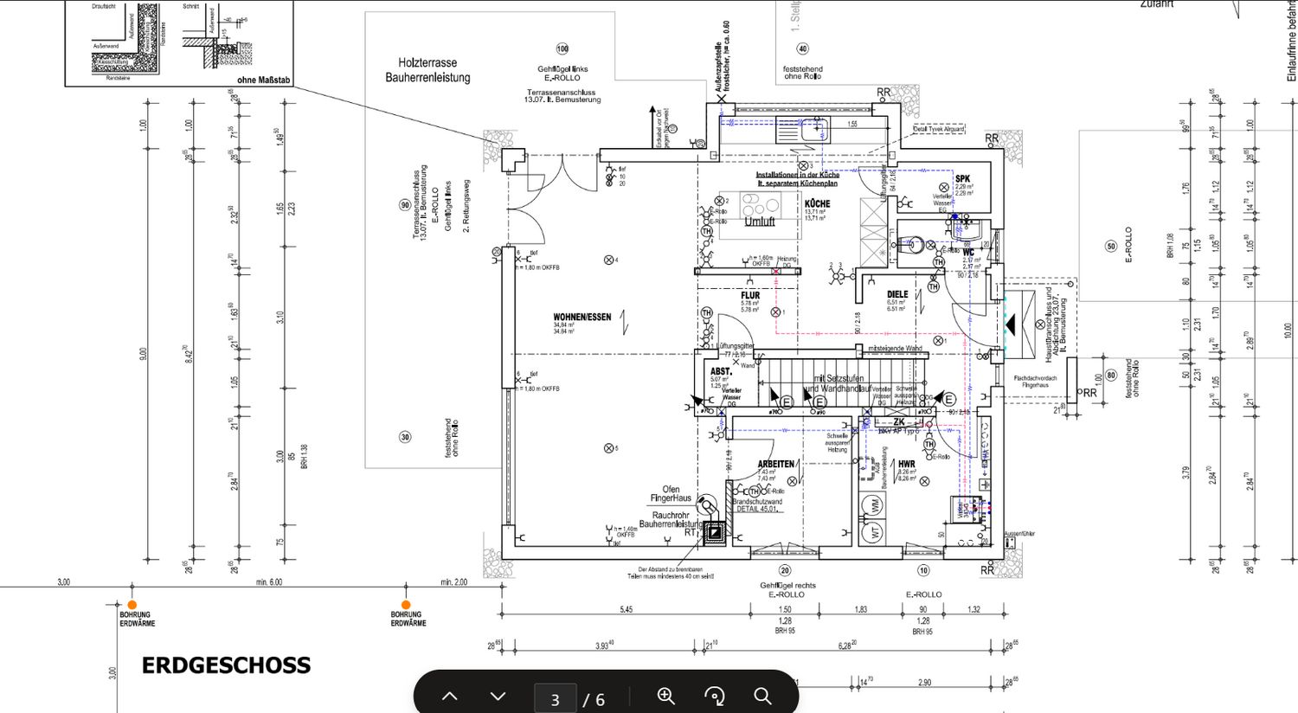Click the '2. Rettungsweg' vertical label
Image resolution: width=1298 pixels, height=713 pixels.
coord(466,207)
